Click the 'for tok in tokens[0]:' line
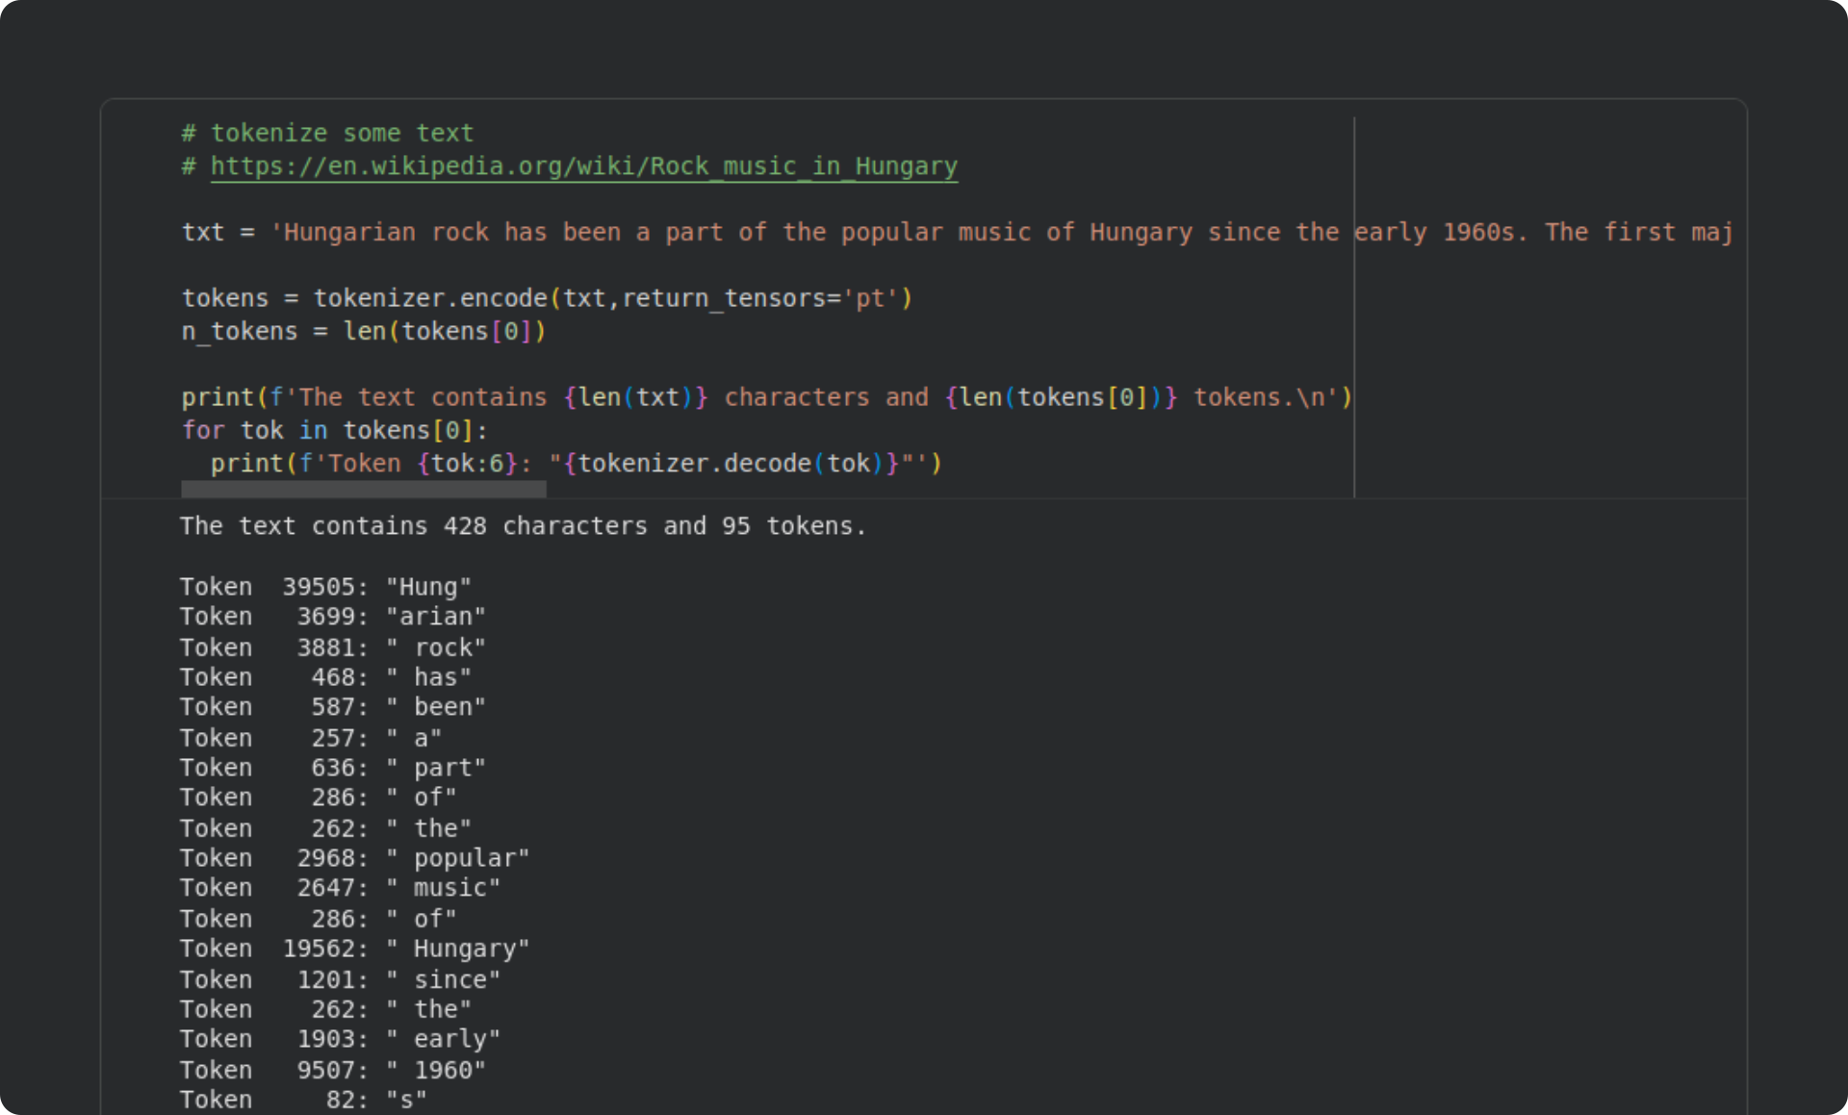This screenshot has width=1848, height=1115. click(x=334, y=430)
